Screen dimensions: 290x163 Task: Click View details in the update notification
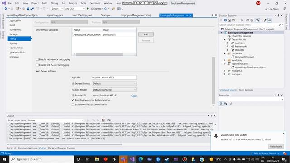coord(276,146)
